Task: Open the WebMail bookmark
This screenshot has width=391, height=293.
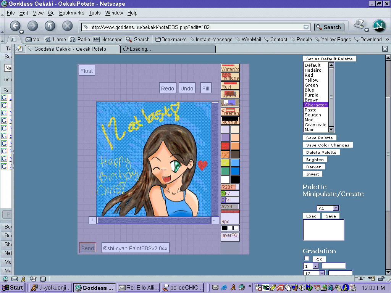Action: click(x=248, y=39)
